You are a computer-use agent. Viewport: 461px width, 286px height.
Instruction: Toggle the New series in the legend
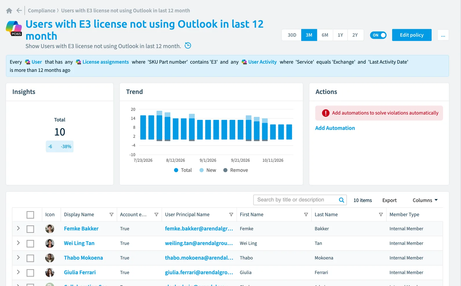tap(208, 170)
